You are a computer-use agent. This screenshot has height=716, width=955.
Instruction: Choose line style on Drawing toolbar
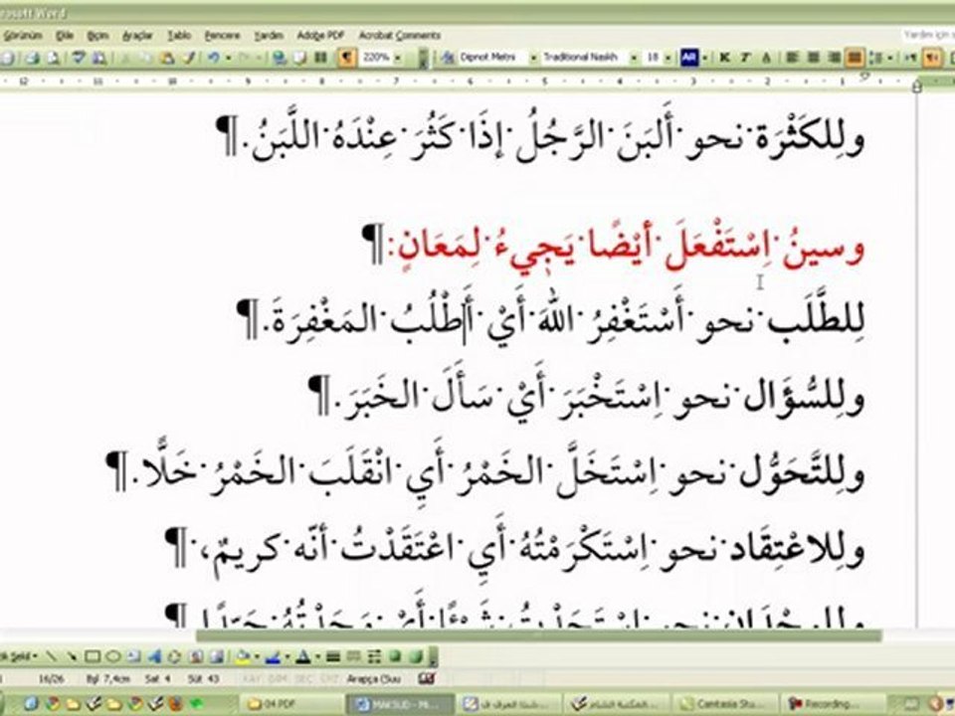click(x=333, y=657)
